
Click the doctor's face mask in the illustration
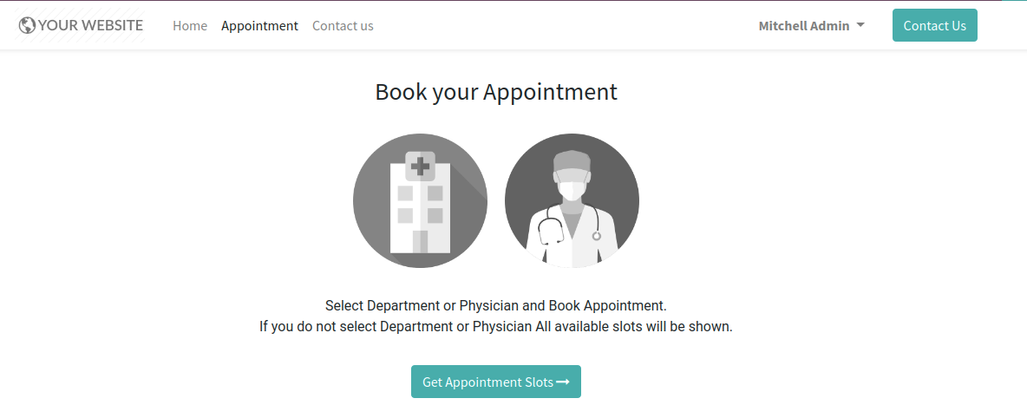pyautogui.click(x=572, y=190)
